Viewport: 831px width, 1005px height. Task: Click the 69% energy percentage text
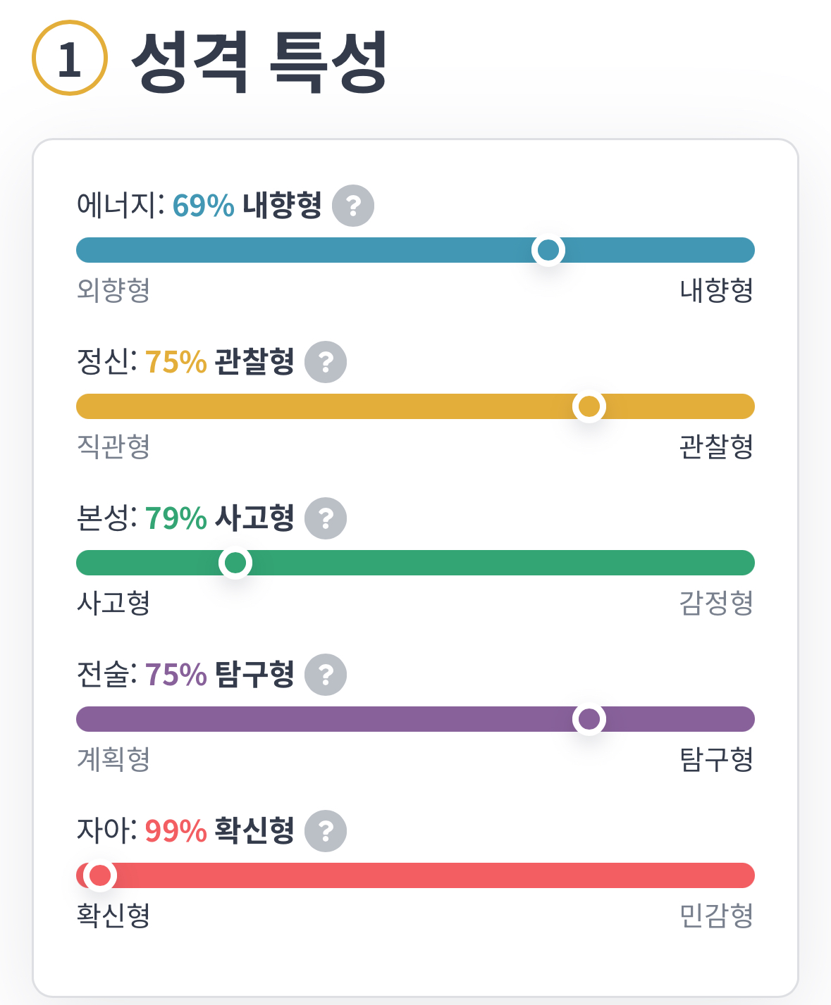[x=203, y=206]
